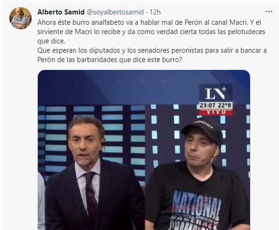Open the Alberto Samid display name link
Image resolution: width=279 pixels, height=230 pixels.
pos(61,12)
